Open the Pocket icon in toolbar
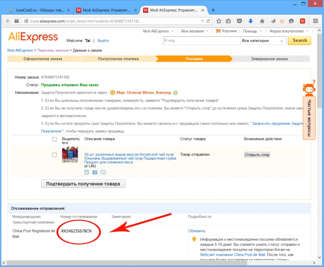This screenshot has width=324, height=267. tap(239, 21)
